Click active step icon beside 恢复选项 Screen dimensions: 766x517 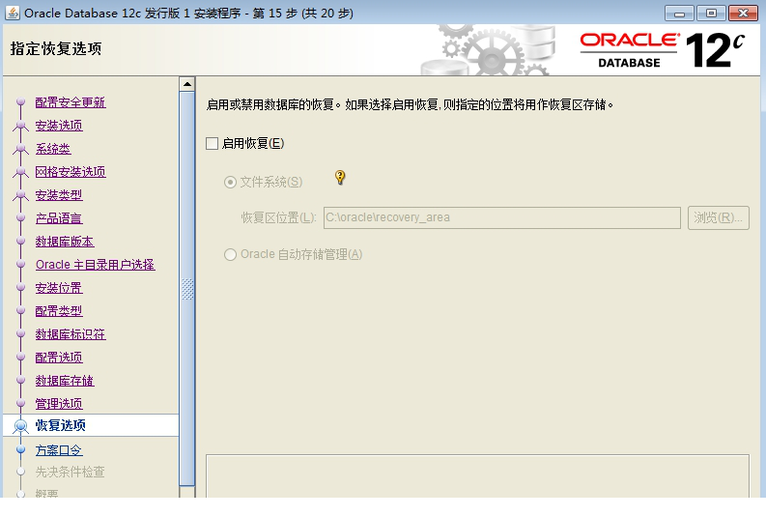point(20,426)
